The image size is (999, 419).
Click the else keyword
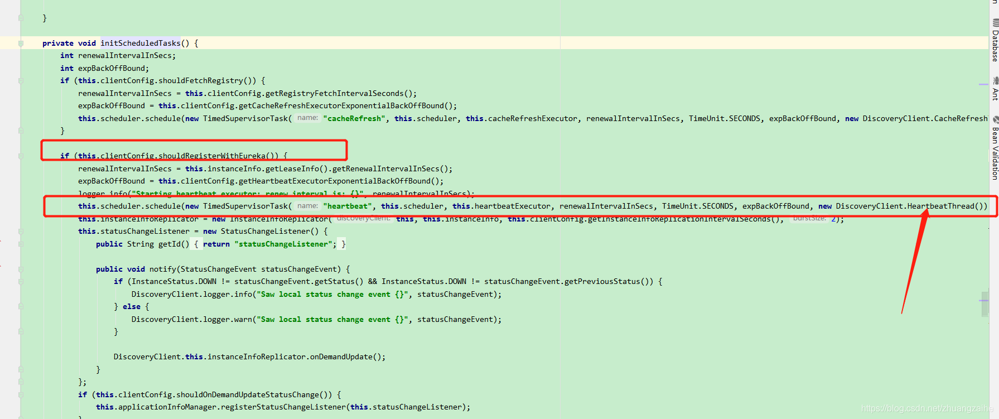point(132,306)
